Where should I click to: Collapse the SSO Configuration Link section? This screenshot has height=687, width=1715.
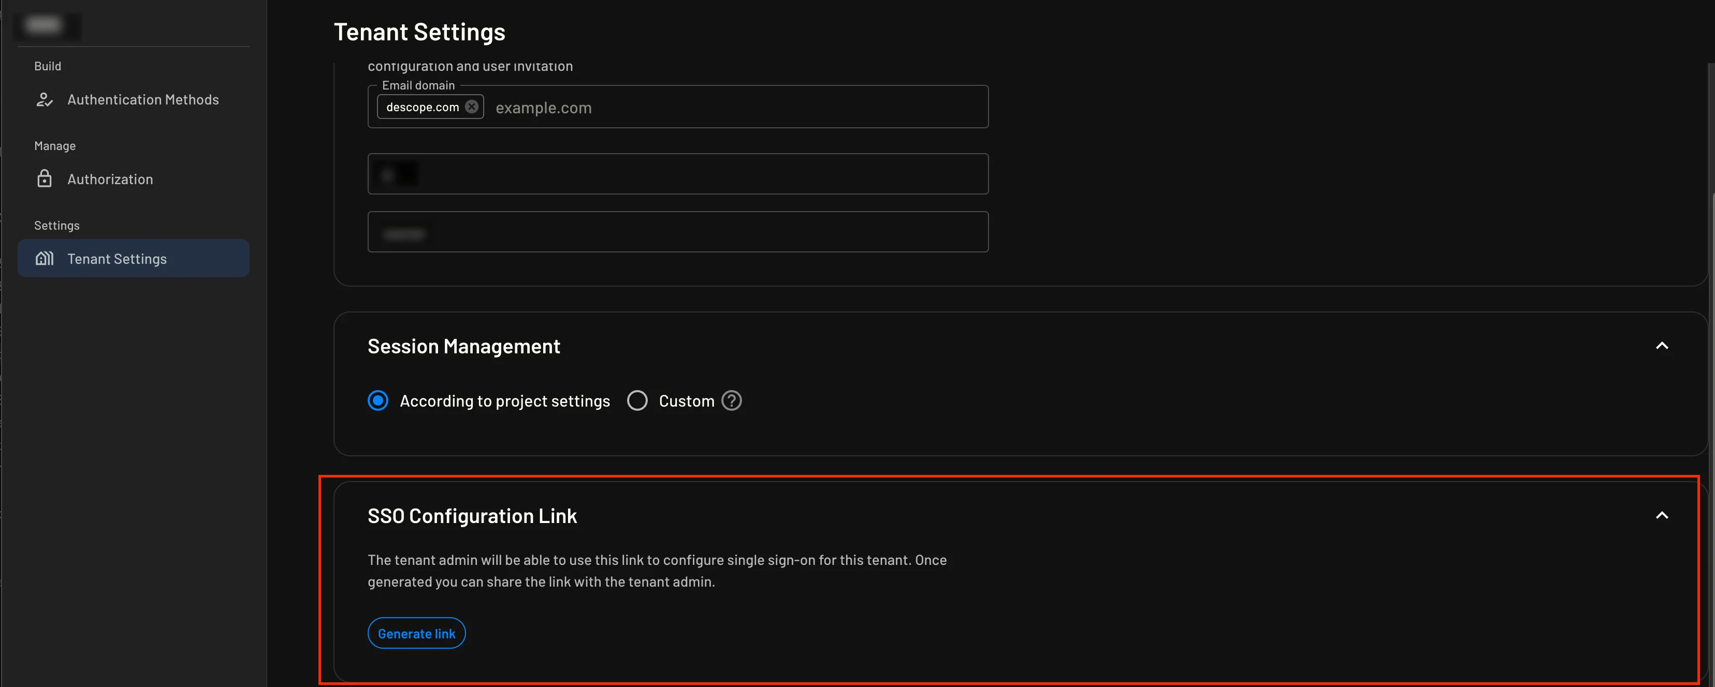[x=1662, y=515]
